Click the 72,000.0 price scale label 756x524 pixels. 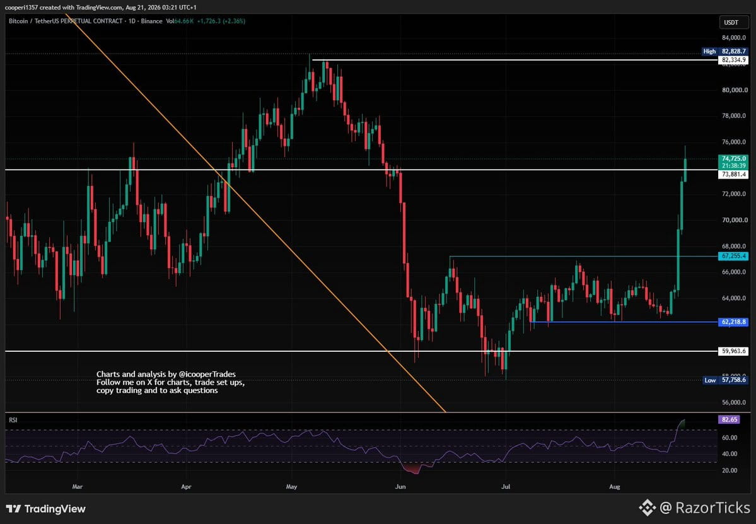pos(735,194)
